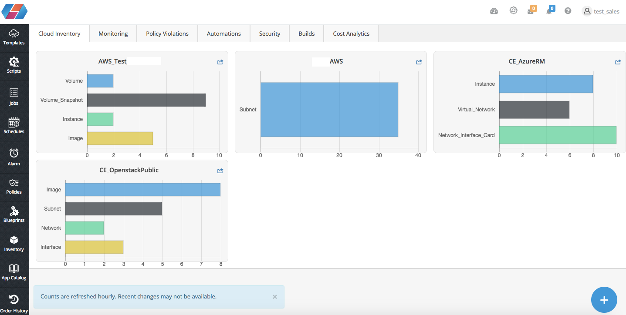Open the Jobs panel
The height and width of the screenshot is (315, 626).
coord(14,97)
